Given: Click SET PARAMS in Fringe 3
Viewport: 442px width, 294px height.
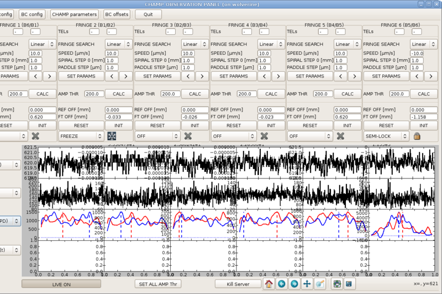Looking at the screenshot, I should pyautogui.click(x=157, y=76).
